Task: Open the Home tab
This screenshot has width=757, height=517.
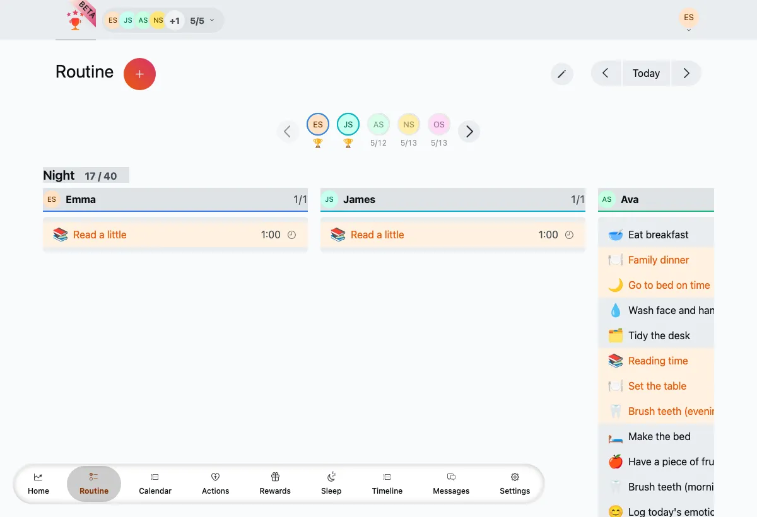Action: point(38,484)
